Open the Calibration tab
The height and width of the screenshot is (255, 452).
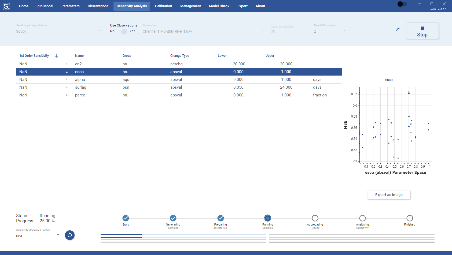tap(164, 6)
